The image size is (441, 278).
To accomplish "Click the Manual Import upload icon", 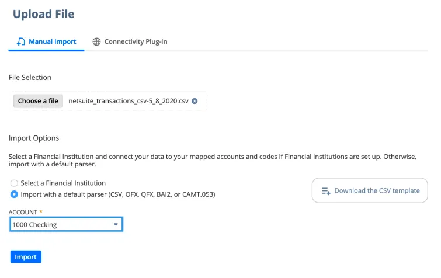I will pos(21,42).
